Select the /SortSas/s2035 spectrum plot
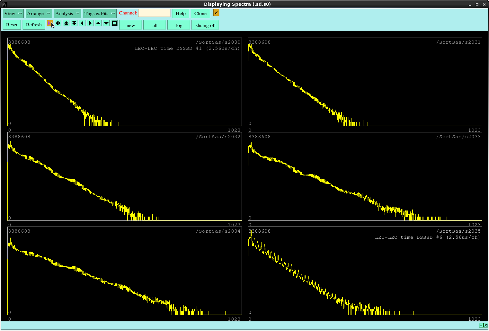The width and height of the screenshot is (489, 331). [365, 271]
